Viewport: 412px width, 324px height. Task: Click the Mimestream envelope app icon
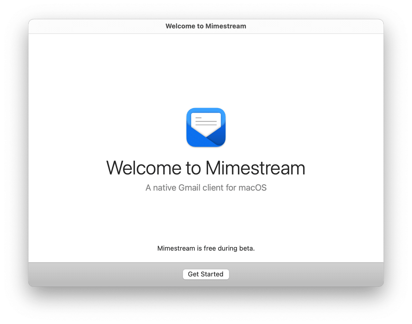click(206, 128)
